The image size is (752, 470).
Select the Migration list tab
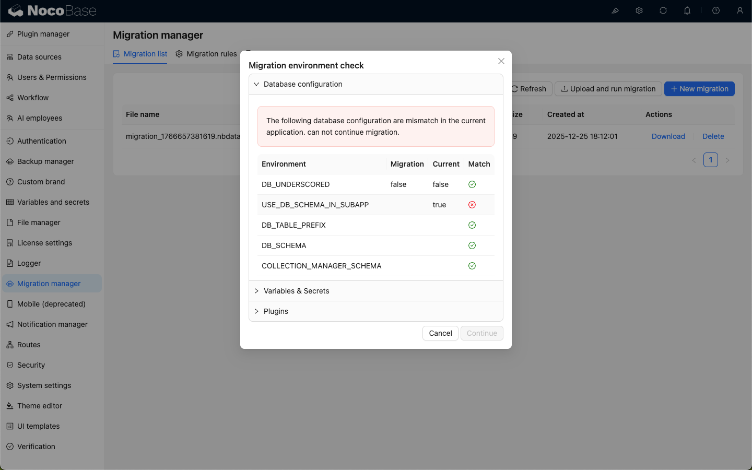point(140,54)
